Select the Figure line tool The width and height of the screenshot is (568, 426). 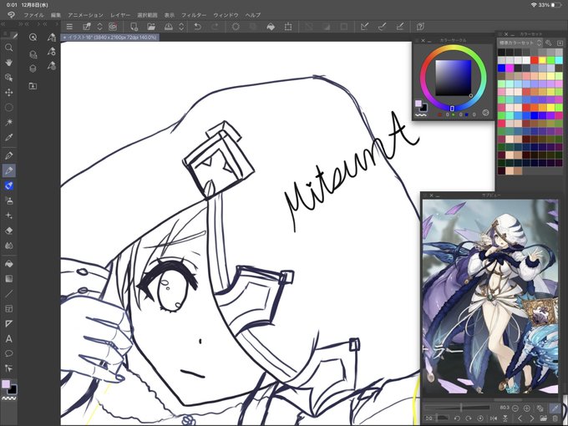(x=8, y=294)
